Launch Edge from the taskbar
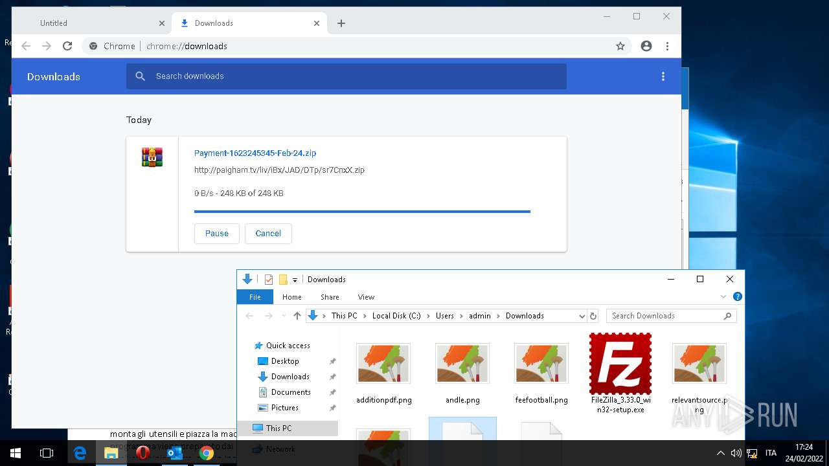This screenshot has width=829, height=466. click(x=80, y=453)
